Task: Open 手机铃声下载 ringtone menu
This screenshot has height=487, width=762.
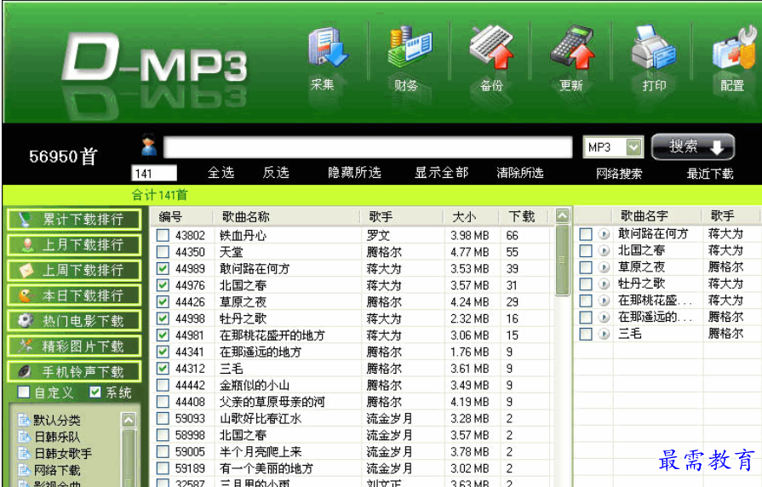Action: tap(73, 372)
